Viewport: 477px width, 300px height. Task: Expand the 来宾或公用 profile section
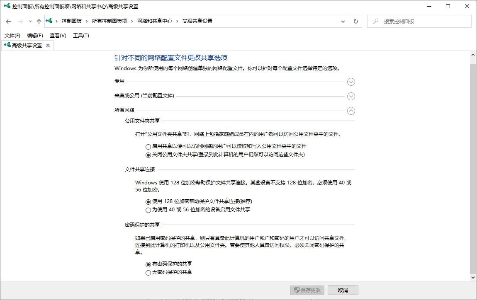pos(351,97)
